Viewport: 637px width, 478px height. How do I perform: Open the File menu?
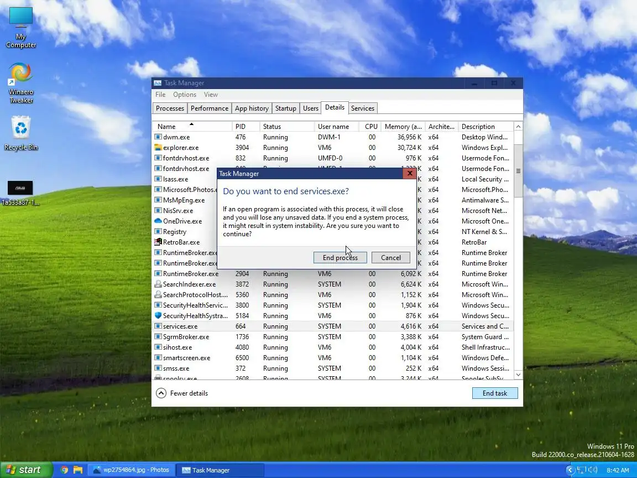[x=160, y=94]
